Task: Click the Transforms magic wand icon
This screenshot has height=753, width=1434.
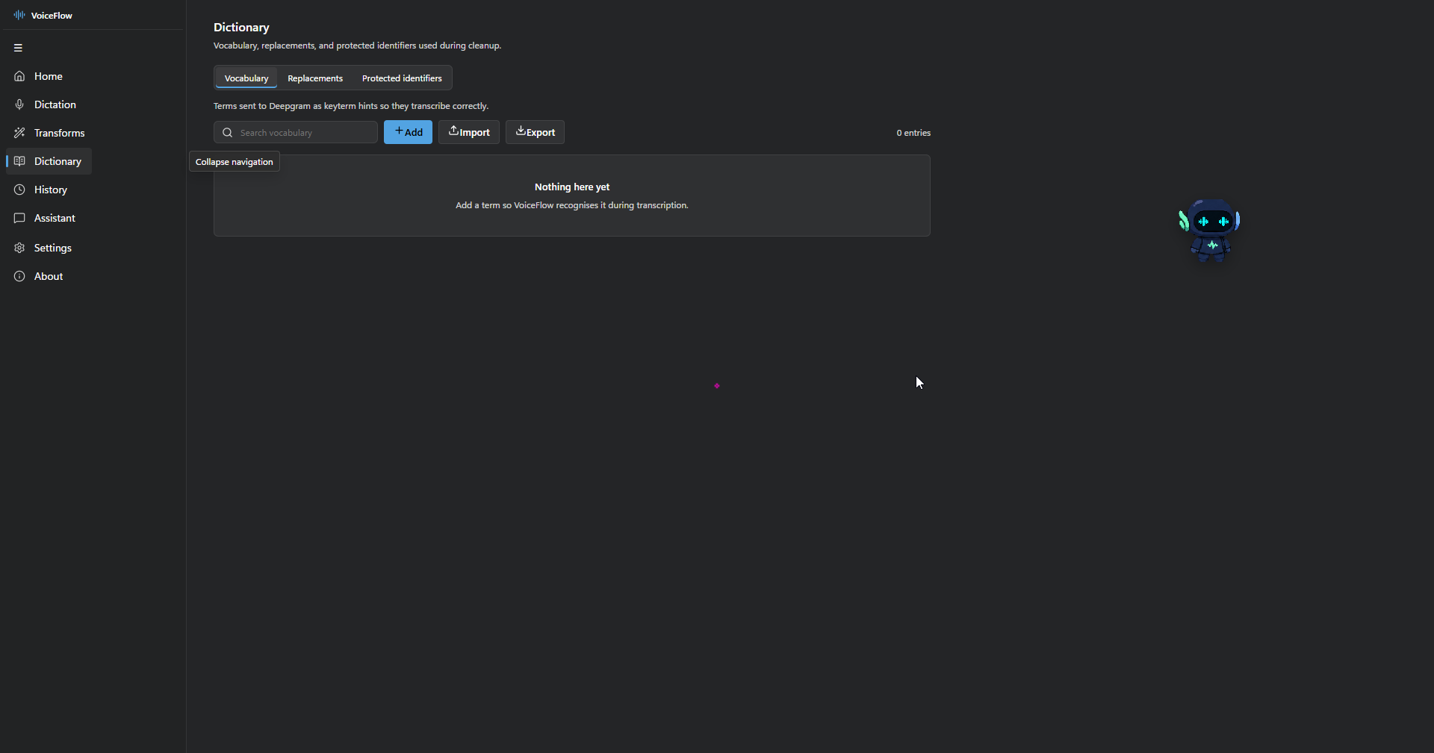Action: pos(19,133)
